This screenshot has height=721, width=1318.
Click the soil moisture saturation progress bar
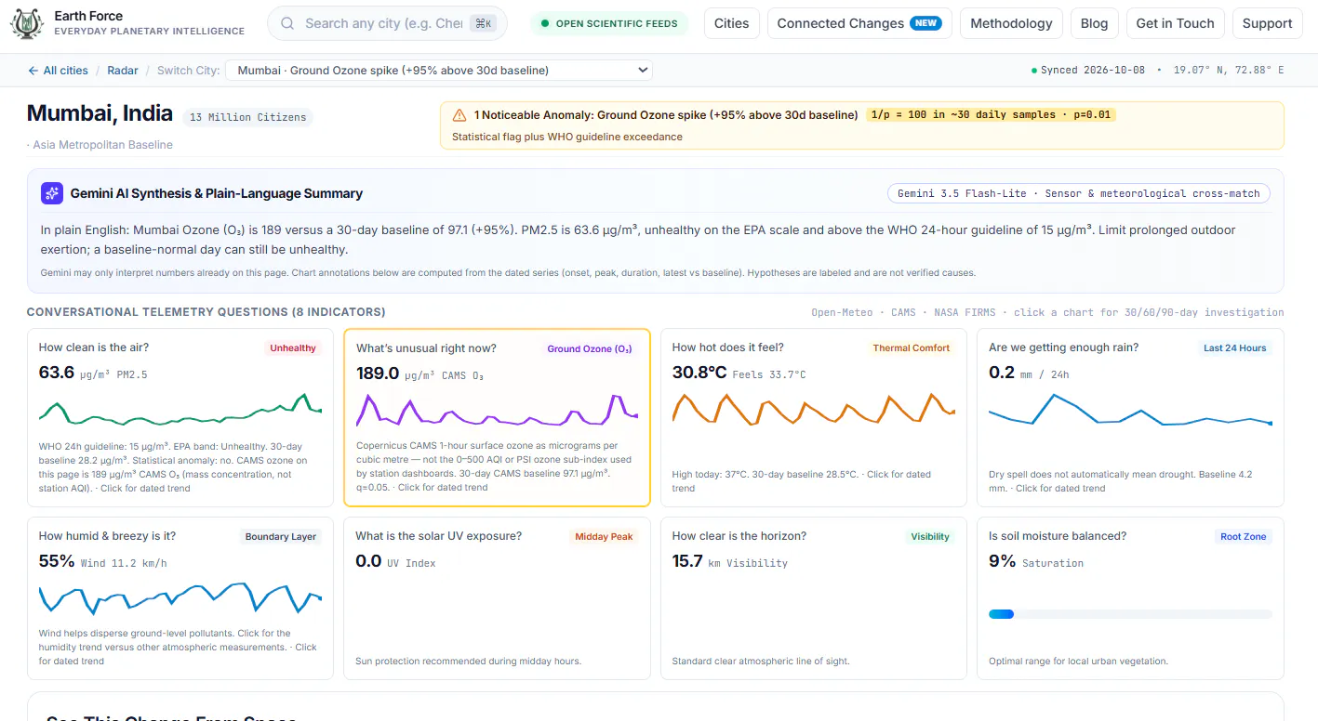[x=1130, y=614]
